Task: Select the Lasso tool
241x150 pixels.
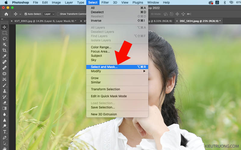Action: [x=5, y=39]
